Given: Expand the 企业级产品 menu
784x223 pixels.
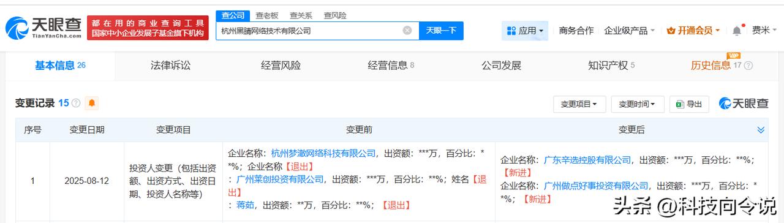Looking at the screenshot, I should (x=629, y=30).
